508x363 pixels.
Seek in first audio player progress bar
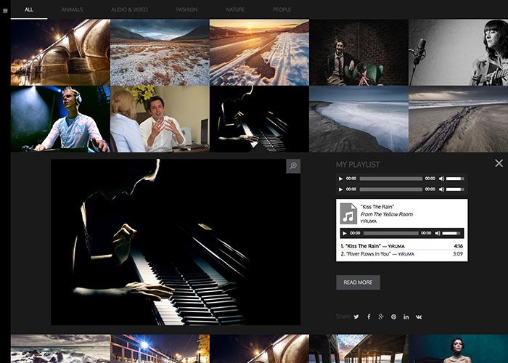[x=390, y=179]
